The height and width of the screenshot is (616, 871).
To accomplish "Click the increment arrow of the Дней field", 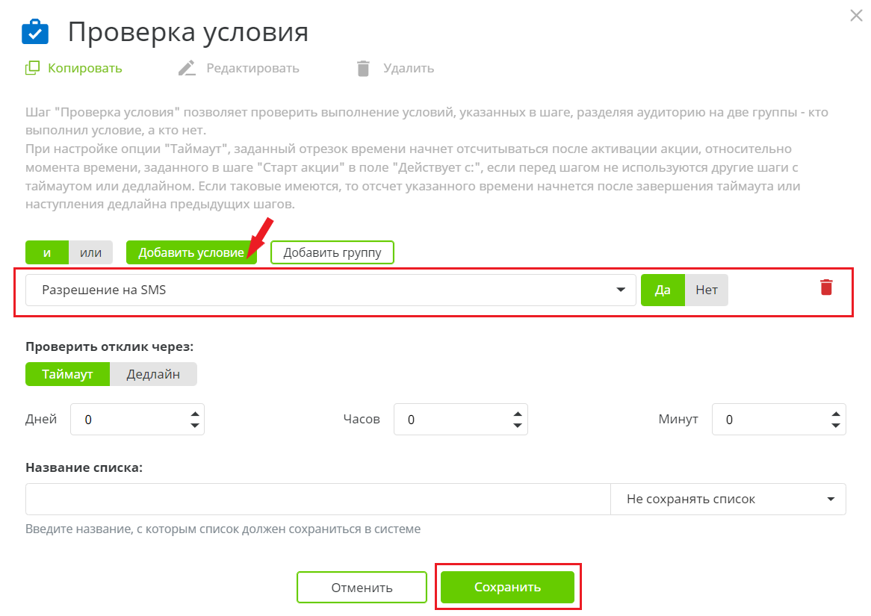I will point(196,413).
